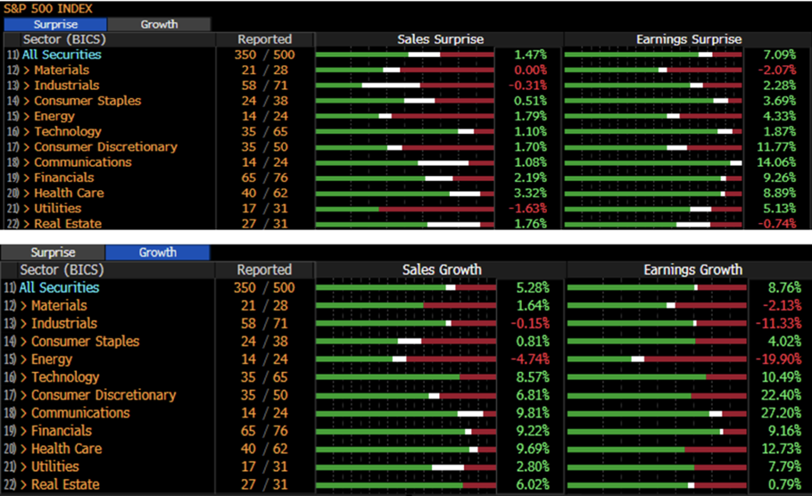Click Sales Growth column header
The image size is (812, 496).
tap(442, 269)
